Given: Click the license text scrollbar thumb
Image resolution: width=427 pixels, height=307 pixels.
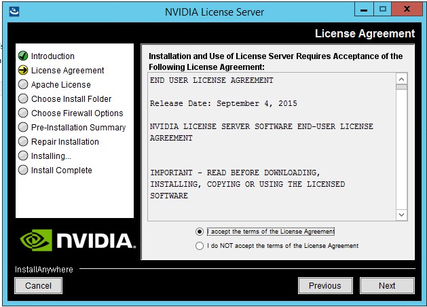Looking at the screenshot, I should 401,86.
